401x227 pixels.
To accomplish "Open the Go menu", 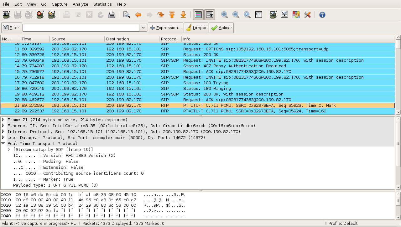I will pyautogui.click(x=44, y=4).
